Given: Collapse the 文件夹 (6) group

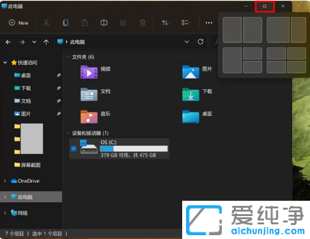Looking at the screenshot, I should [68, 57].
